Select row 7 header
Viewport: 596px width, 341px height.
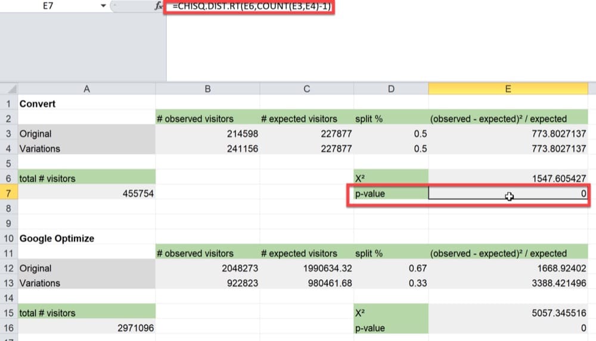(8, 193)
